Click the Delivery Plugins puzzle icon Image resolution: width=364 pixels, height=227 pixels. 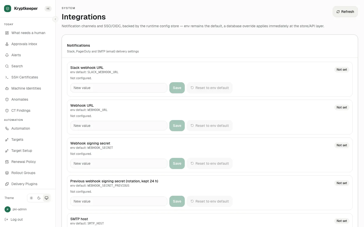pos(7,184)
